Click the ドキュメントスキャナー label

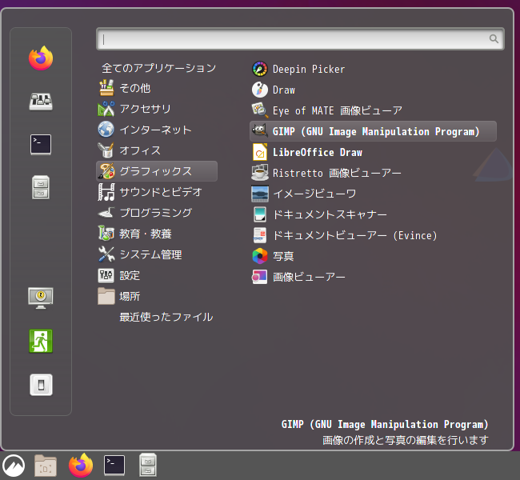tap(330, 214)
